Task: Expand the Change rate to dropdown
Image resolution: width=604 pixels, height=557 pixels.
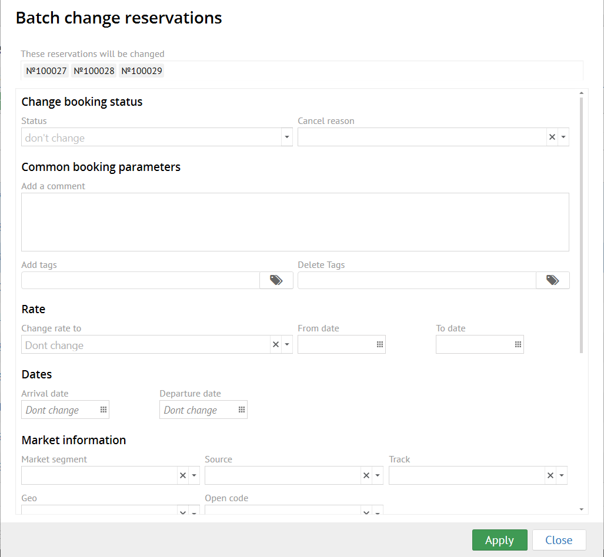Action: [287, 344]
